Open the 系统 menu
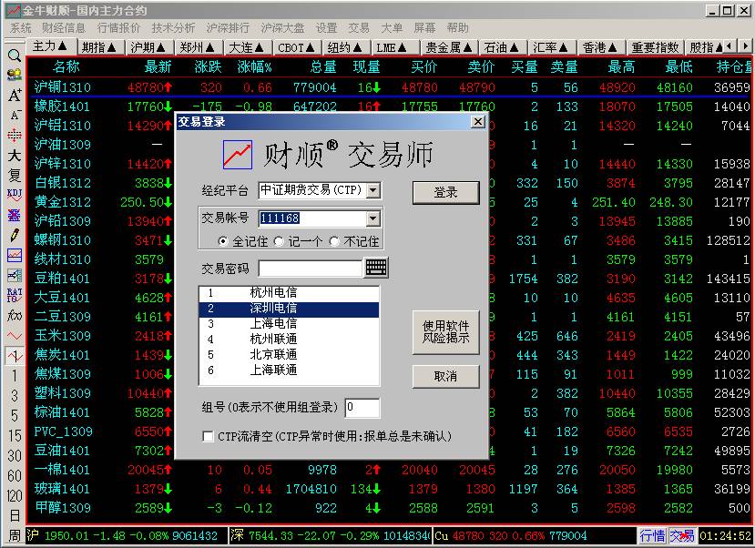This screenshot has height=548, width=755. (x=21, y=28)
